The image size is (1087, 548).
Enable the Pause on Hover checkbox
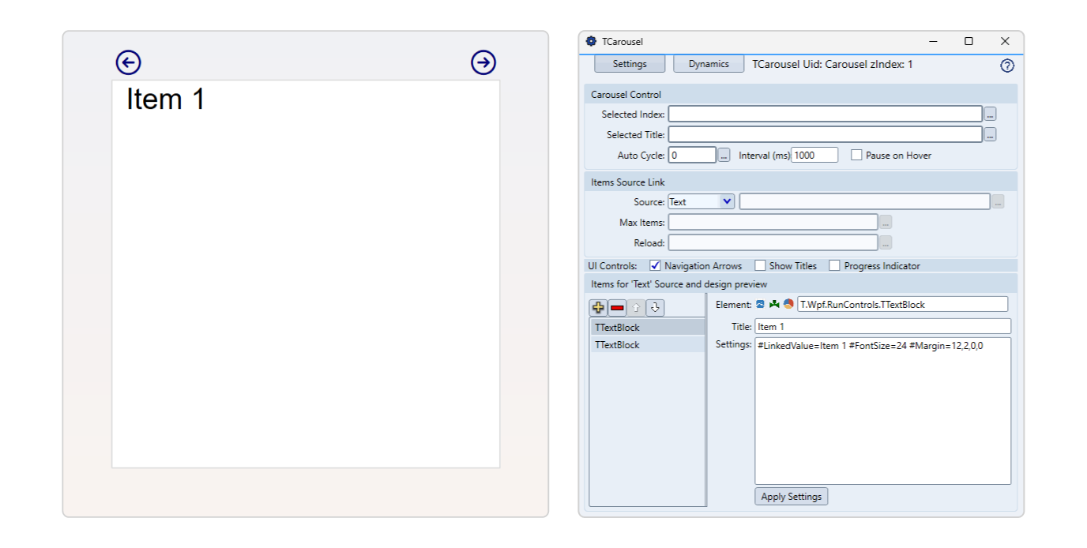point(856,156)
